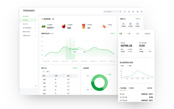Click the broccoli icon for today's sales
The width and height of the screenshot is (174, 109).
click(44, 26)
